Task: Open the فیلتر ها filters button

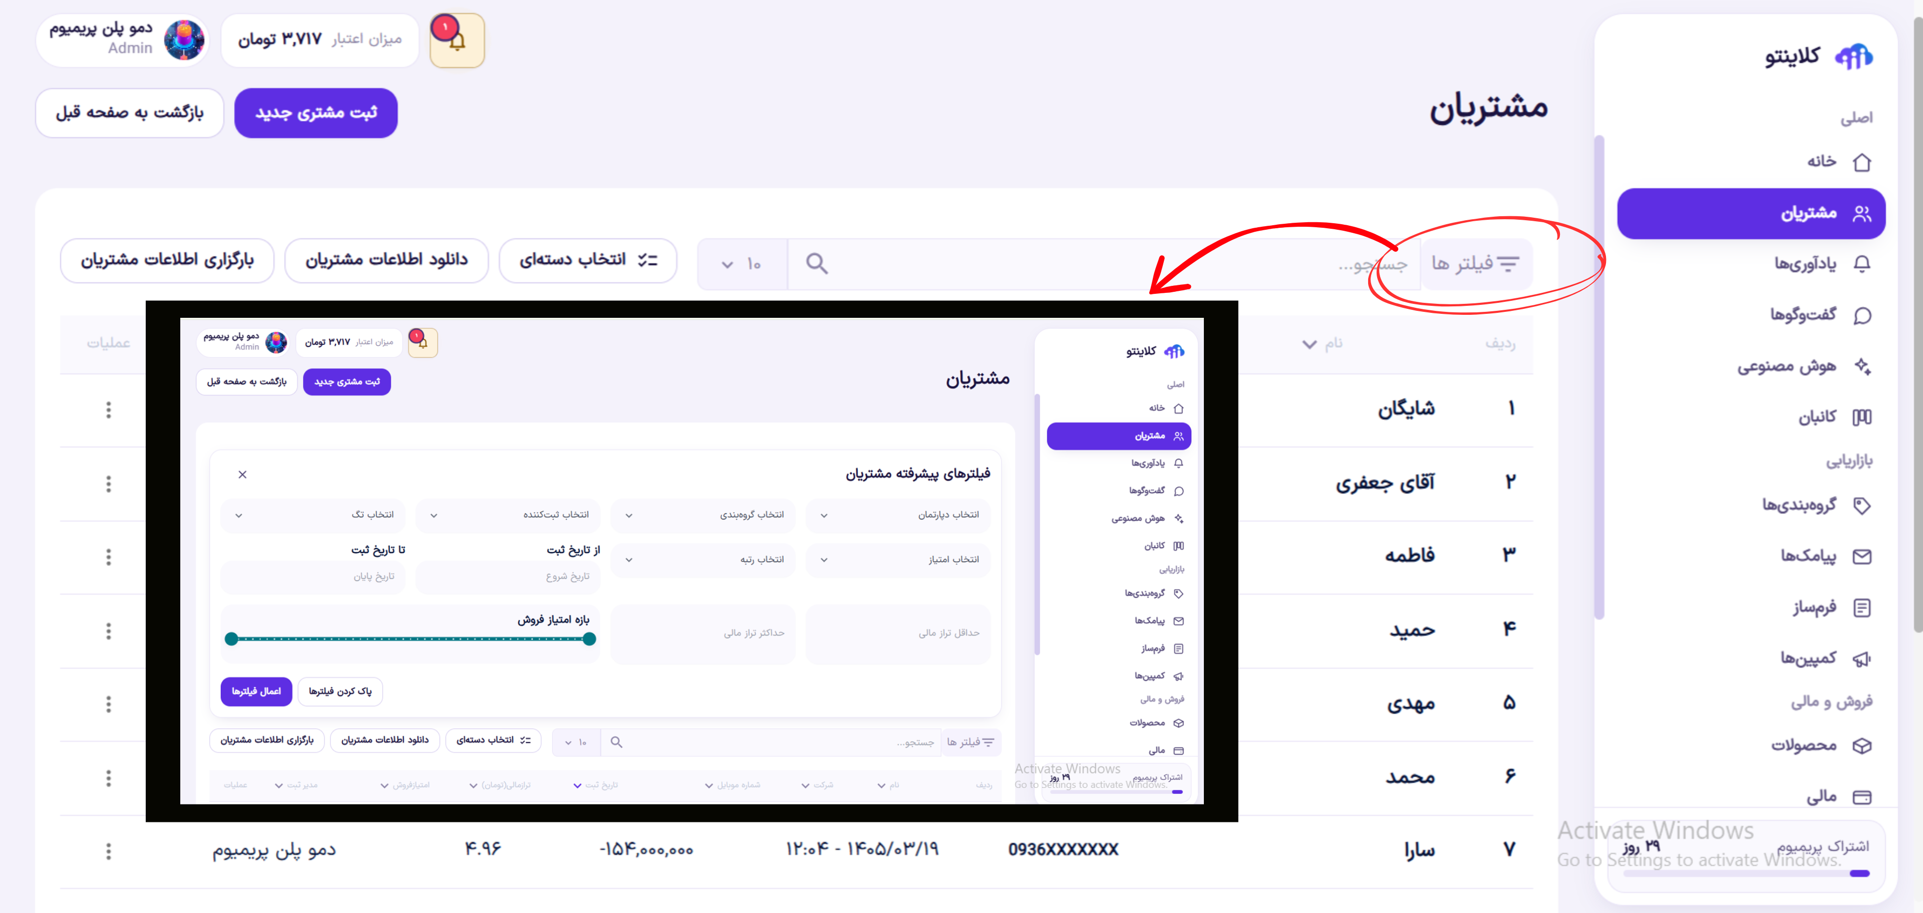Action: tap(1476, 263)
